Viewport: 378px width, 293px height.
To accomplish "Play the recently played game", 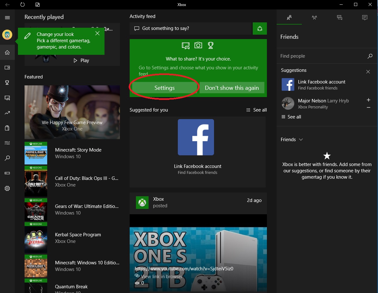I will (81, 60).
